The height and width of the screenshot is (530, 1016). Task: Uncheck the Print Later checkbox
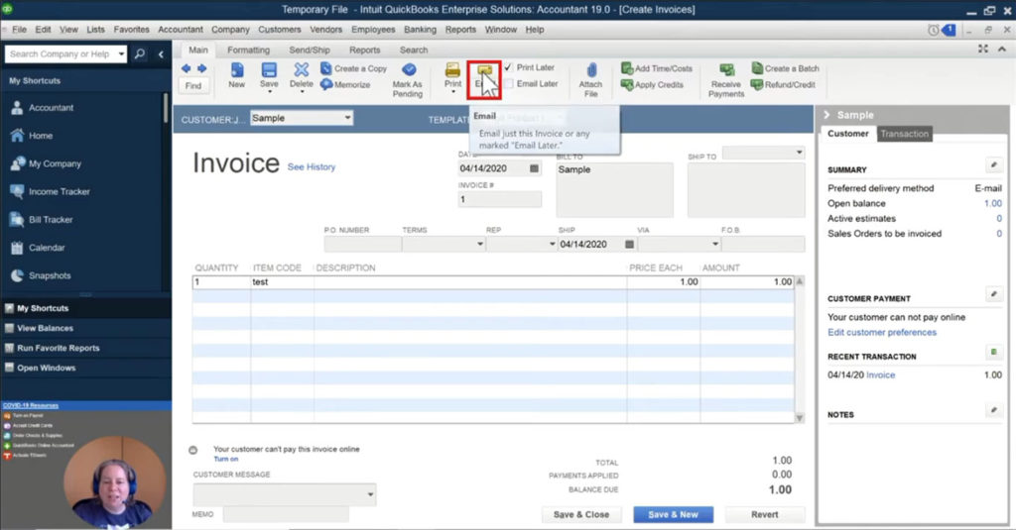509,68
